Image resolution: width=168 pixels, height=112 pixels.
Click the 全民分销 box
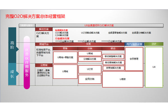[x=90, y=79]
